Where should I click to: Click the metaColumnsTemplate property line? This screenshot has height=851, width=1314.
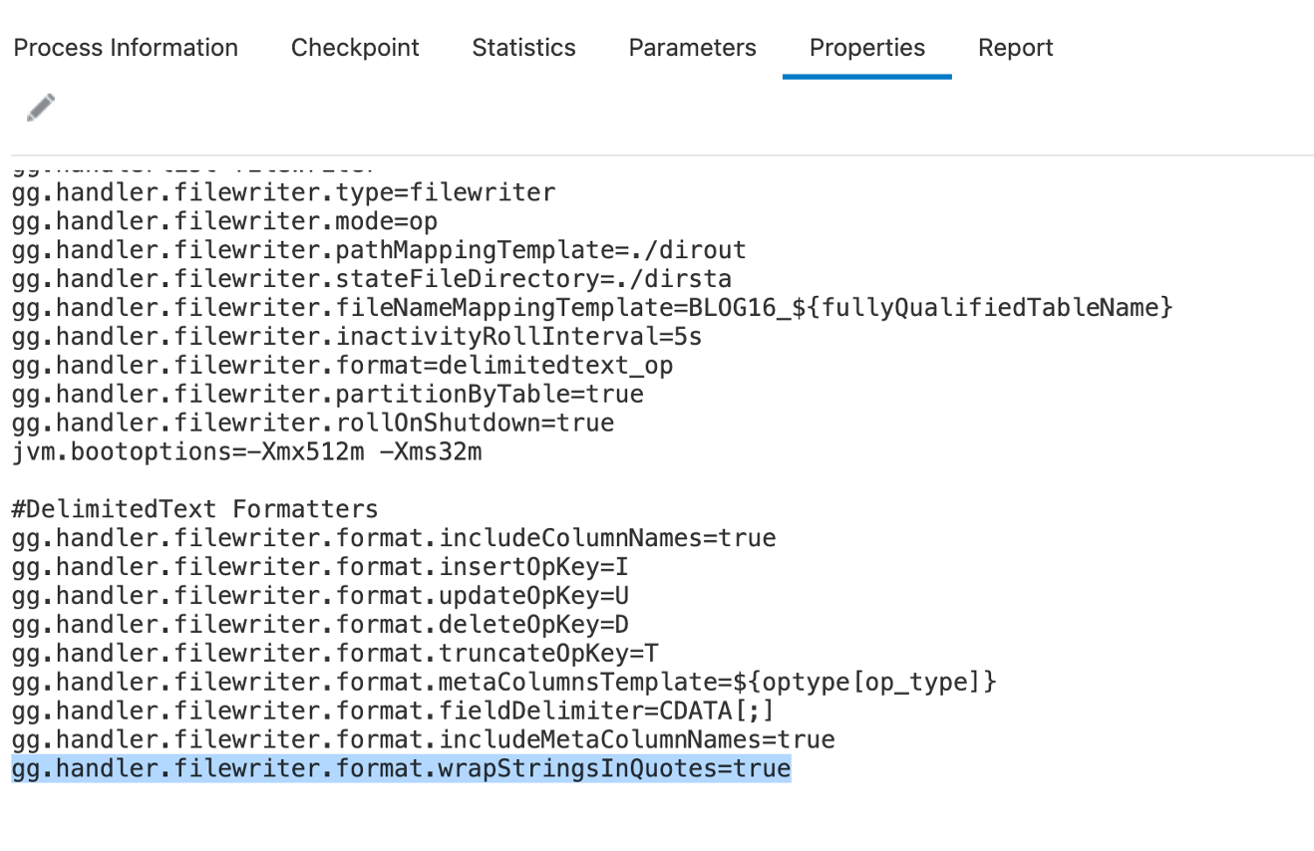[503, 683]
